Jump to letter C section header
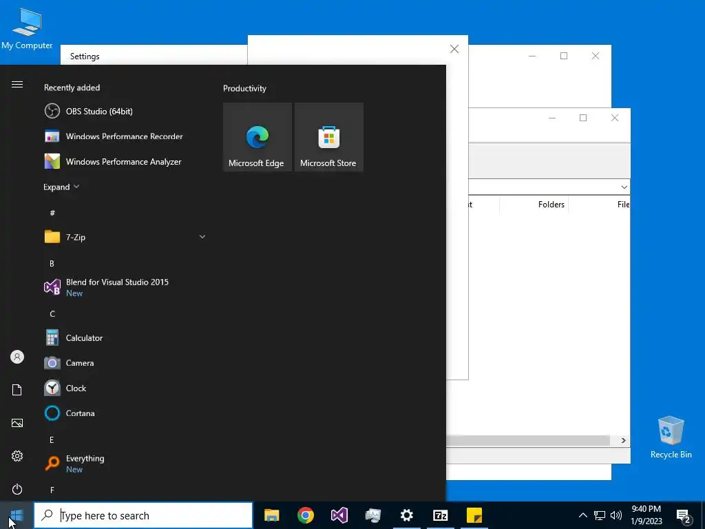This screenshot has width=705, height=529. 52,314
